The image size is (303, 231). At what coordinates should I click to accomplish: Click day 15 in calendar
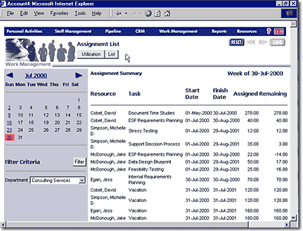(79, 115)
